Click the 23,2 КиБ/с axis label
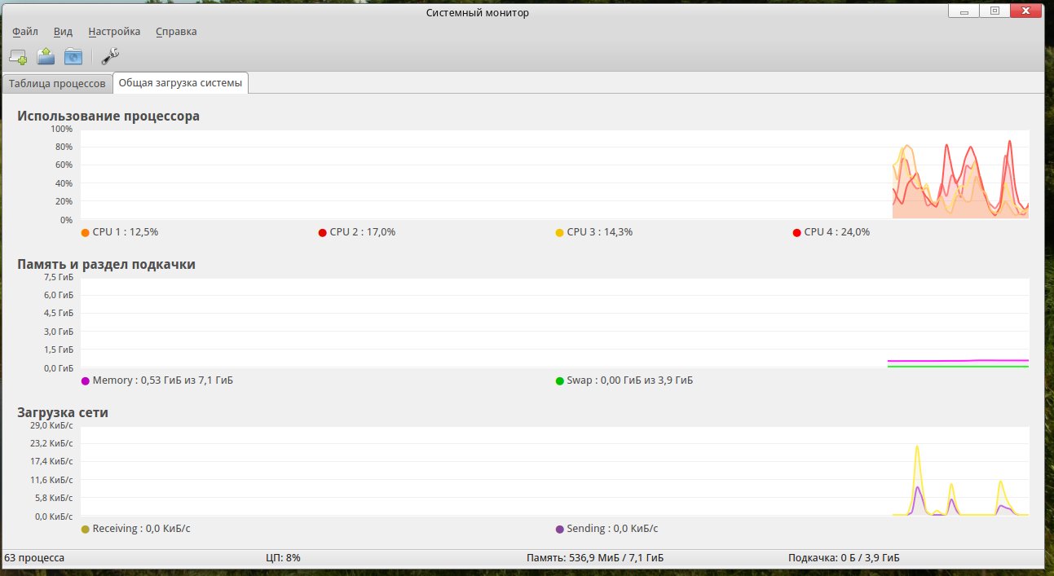Image resolution: width=1054 pixels, height=576 pixels. click(51, 444)
